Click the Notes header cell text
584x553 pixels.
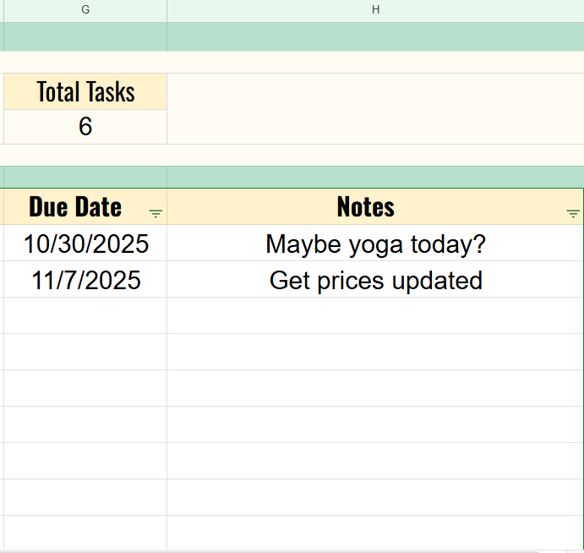coord(365,207)
